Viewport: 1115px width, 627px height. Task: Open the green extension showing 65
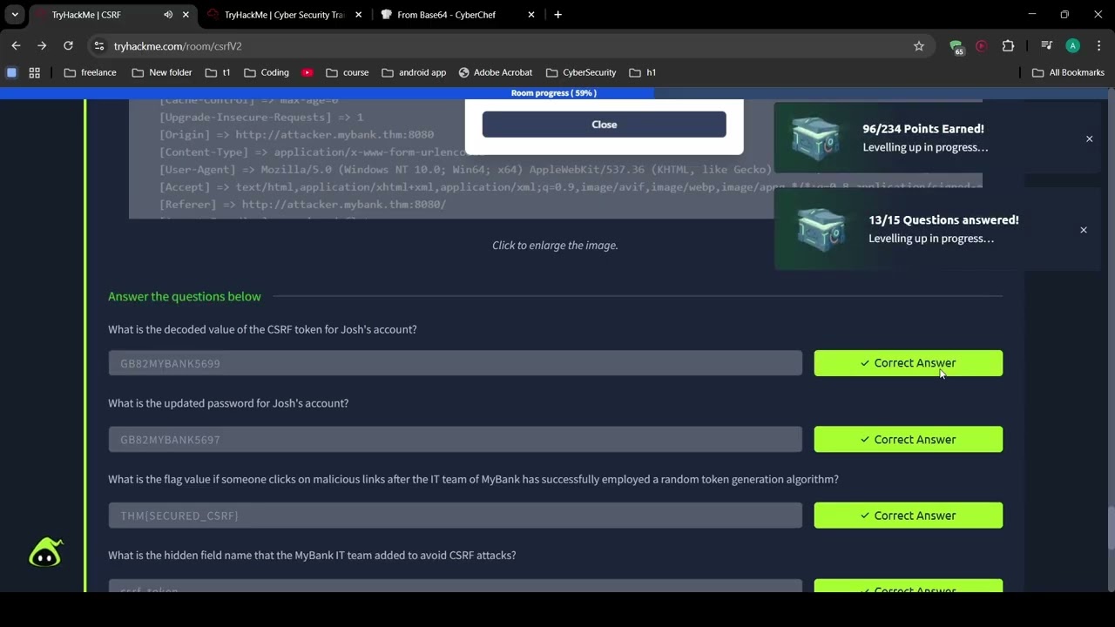(956, 47)
